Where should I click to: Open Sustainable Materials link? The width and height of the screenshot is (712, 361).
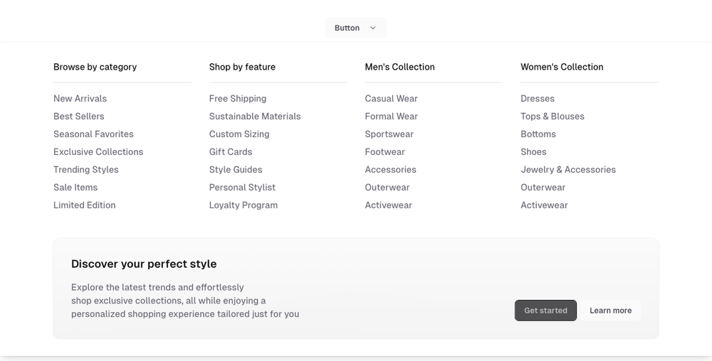tap(255, 117)
